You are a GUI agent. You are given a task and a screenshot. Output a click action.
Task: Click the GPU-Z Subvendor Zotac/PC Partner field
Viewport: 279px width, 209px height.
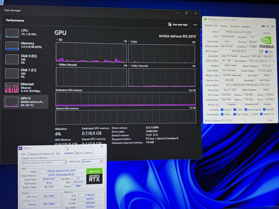pyautogui.click(x=229, y=56)
